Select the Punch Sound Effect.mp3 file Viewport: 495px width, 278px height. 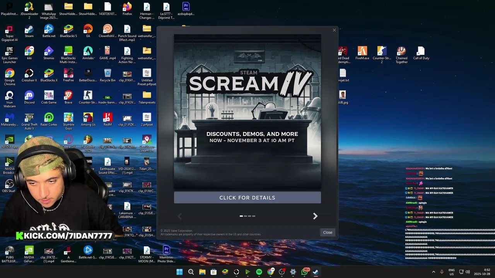tap(127, 33)
